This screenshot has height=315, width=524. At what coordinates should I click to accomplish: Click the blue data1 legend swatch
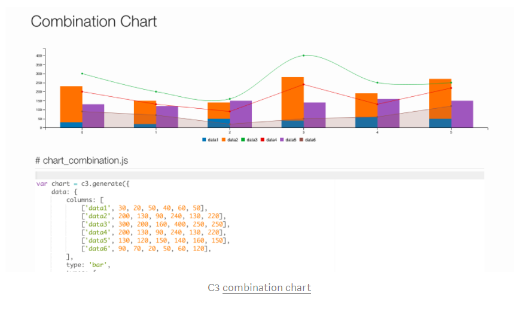(204, 139)
